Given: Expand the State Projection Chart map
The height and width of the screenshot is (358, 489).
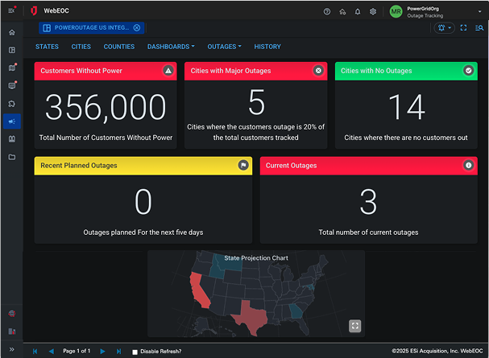Looking at the screenshot, I should coord(354,326).
